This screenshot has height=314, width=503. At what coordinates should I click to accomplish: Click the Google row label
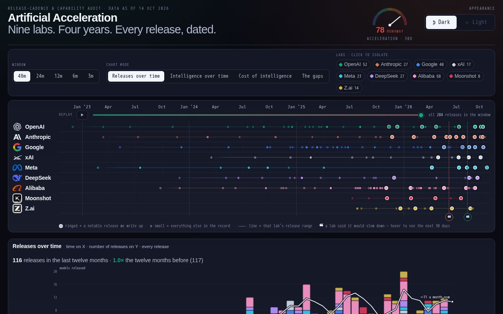34,147
